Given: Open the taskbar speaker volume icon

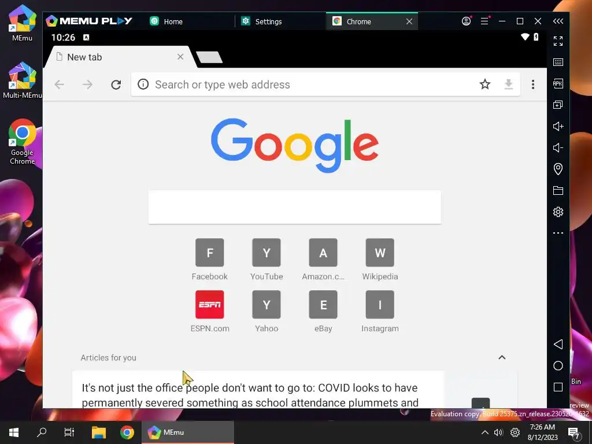Looking at the screenshot, I should click(498, 432).
